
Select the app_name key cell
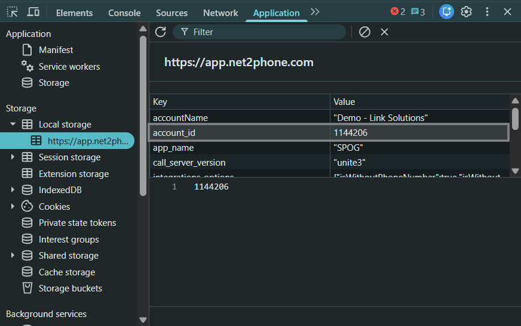[x=240, y=147]
